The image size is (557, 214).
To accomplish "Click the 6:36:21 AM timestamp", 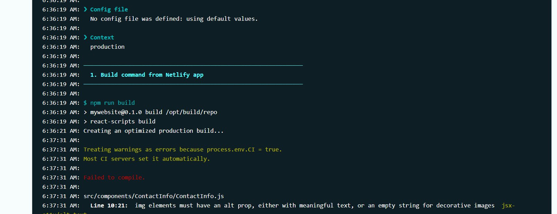I will click(x=61, y=131).
